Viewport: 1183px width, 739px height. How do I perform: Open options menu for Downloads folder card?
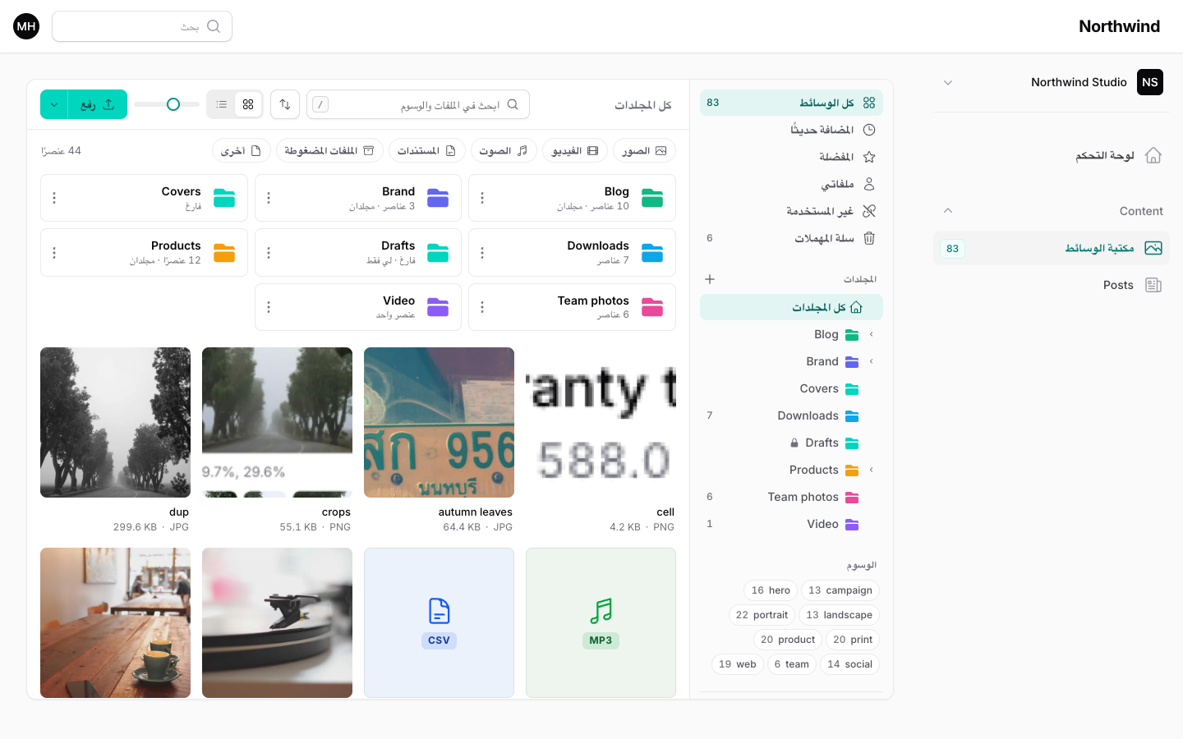[482, 253]
